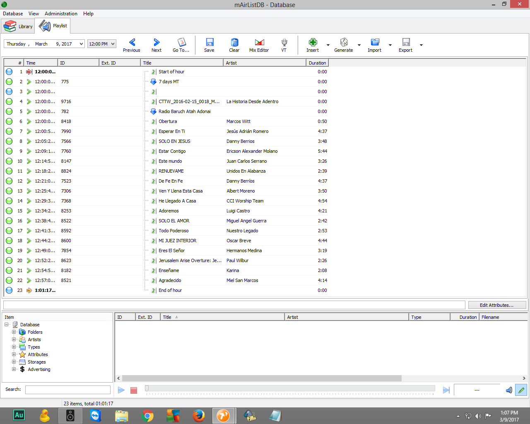530x424 pixels.
Task: Click audio file icon beside Obertura
Action: click(154, 121)
